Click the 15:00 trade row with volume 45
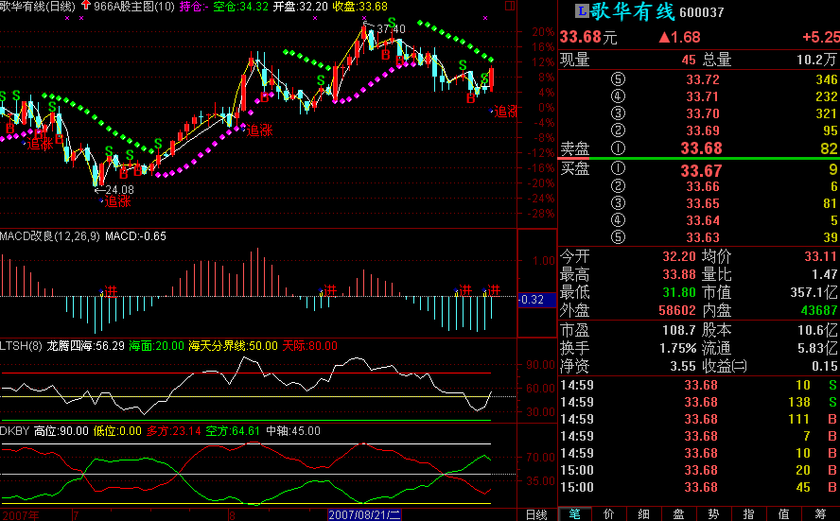 tap(698, 487)
